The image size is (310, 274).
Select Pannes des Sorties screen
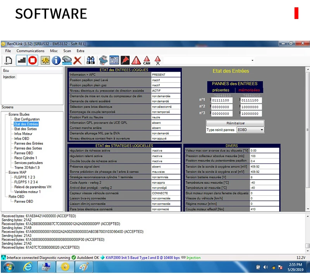coord(28,148)
